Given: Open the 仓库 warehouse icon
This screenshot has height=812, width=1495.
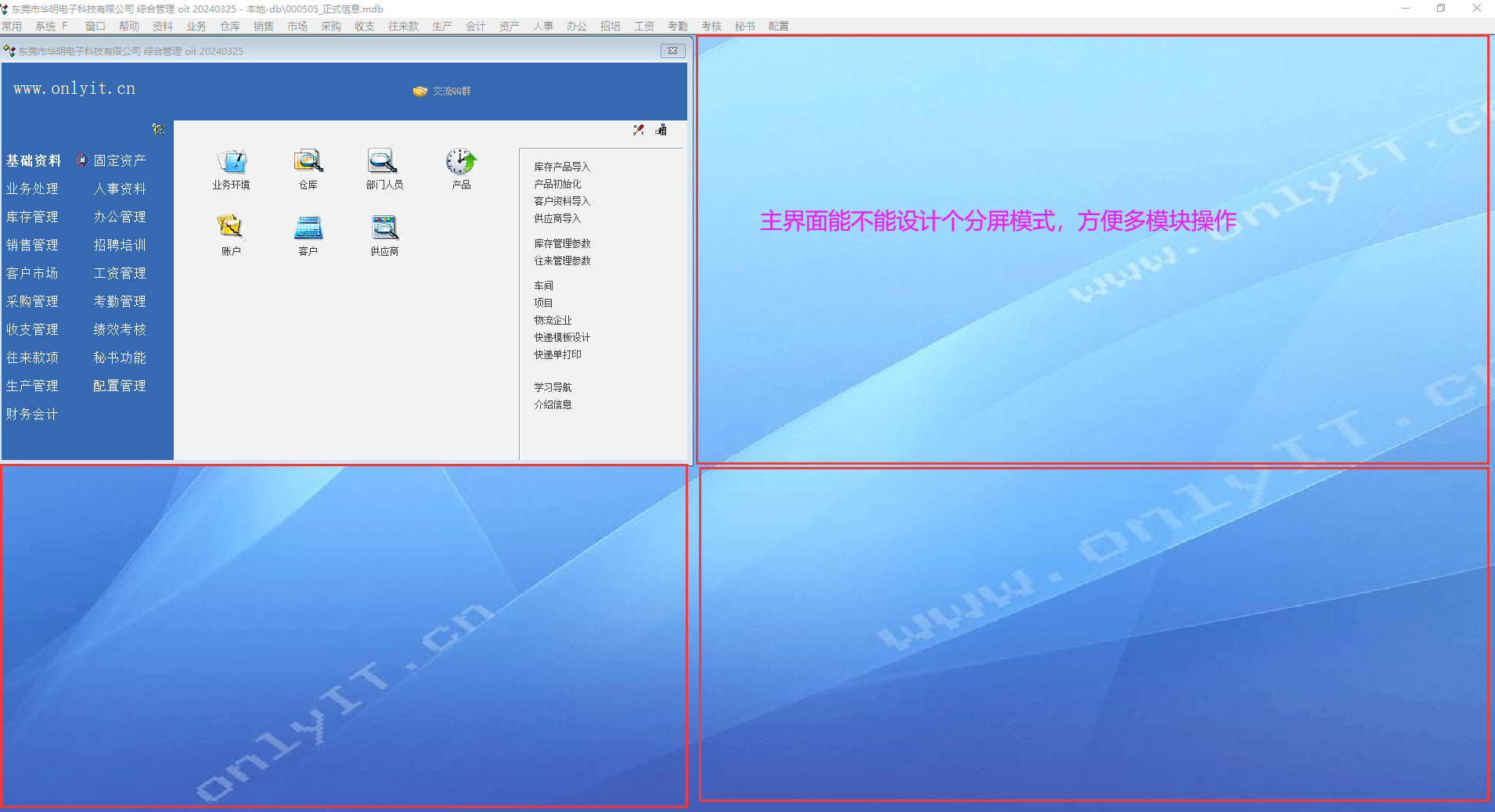Looking at the screenshot, I should [x=308, y=162].
